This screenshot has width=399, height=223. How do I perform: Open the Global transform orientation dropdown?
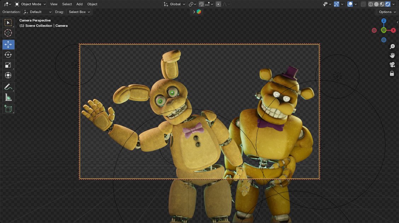(x=174, y=4)
